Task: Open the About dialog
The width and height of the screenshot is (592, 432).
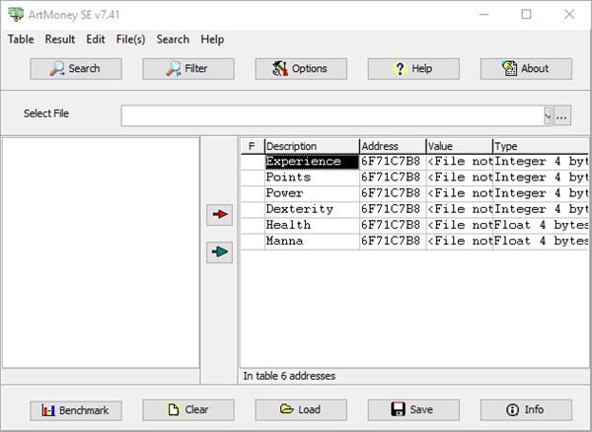Action: tap(526, 69)
